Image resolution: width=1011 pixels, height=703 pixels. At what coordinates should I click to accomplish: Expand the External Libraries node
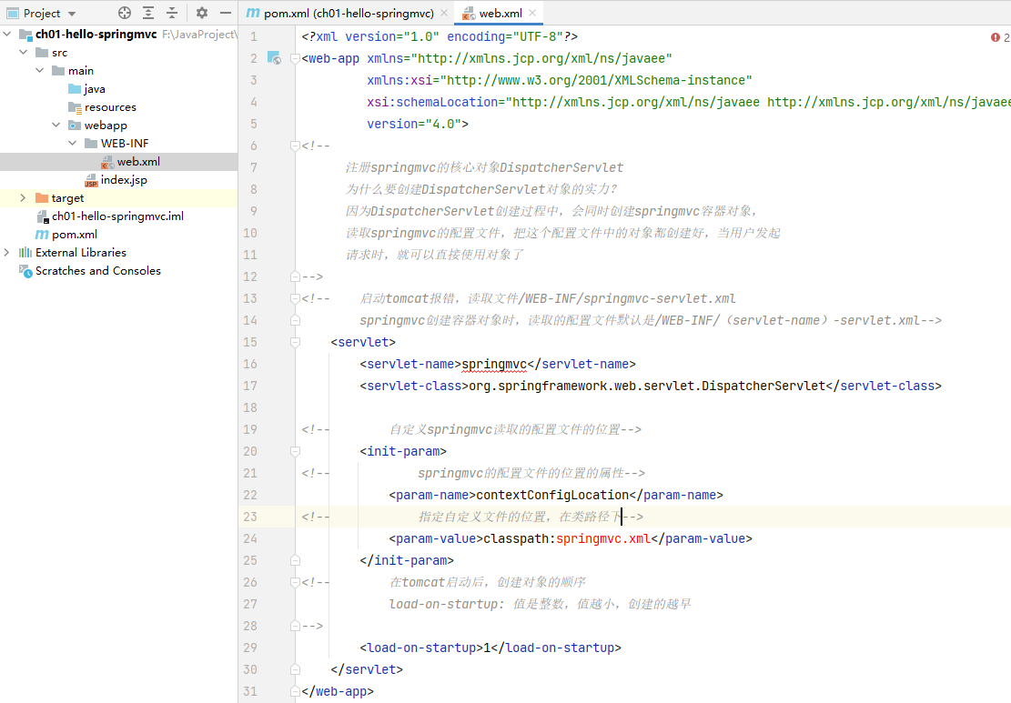tap(7, 253)
